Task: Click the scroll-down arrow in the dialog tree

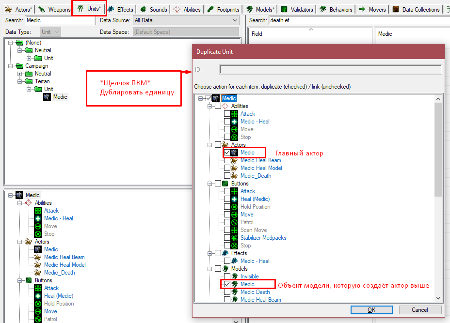Action: coord(438,298)
